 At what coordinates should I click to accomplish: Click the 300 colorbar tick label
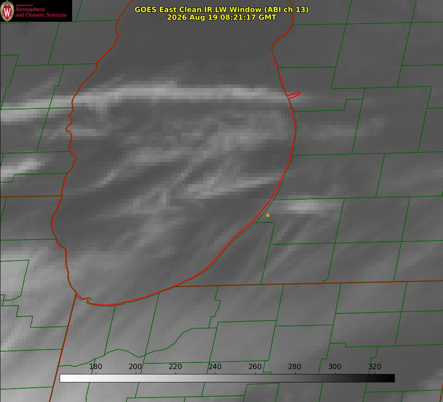pos(335,366)
